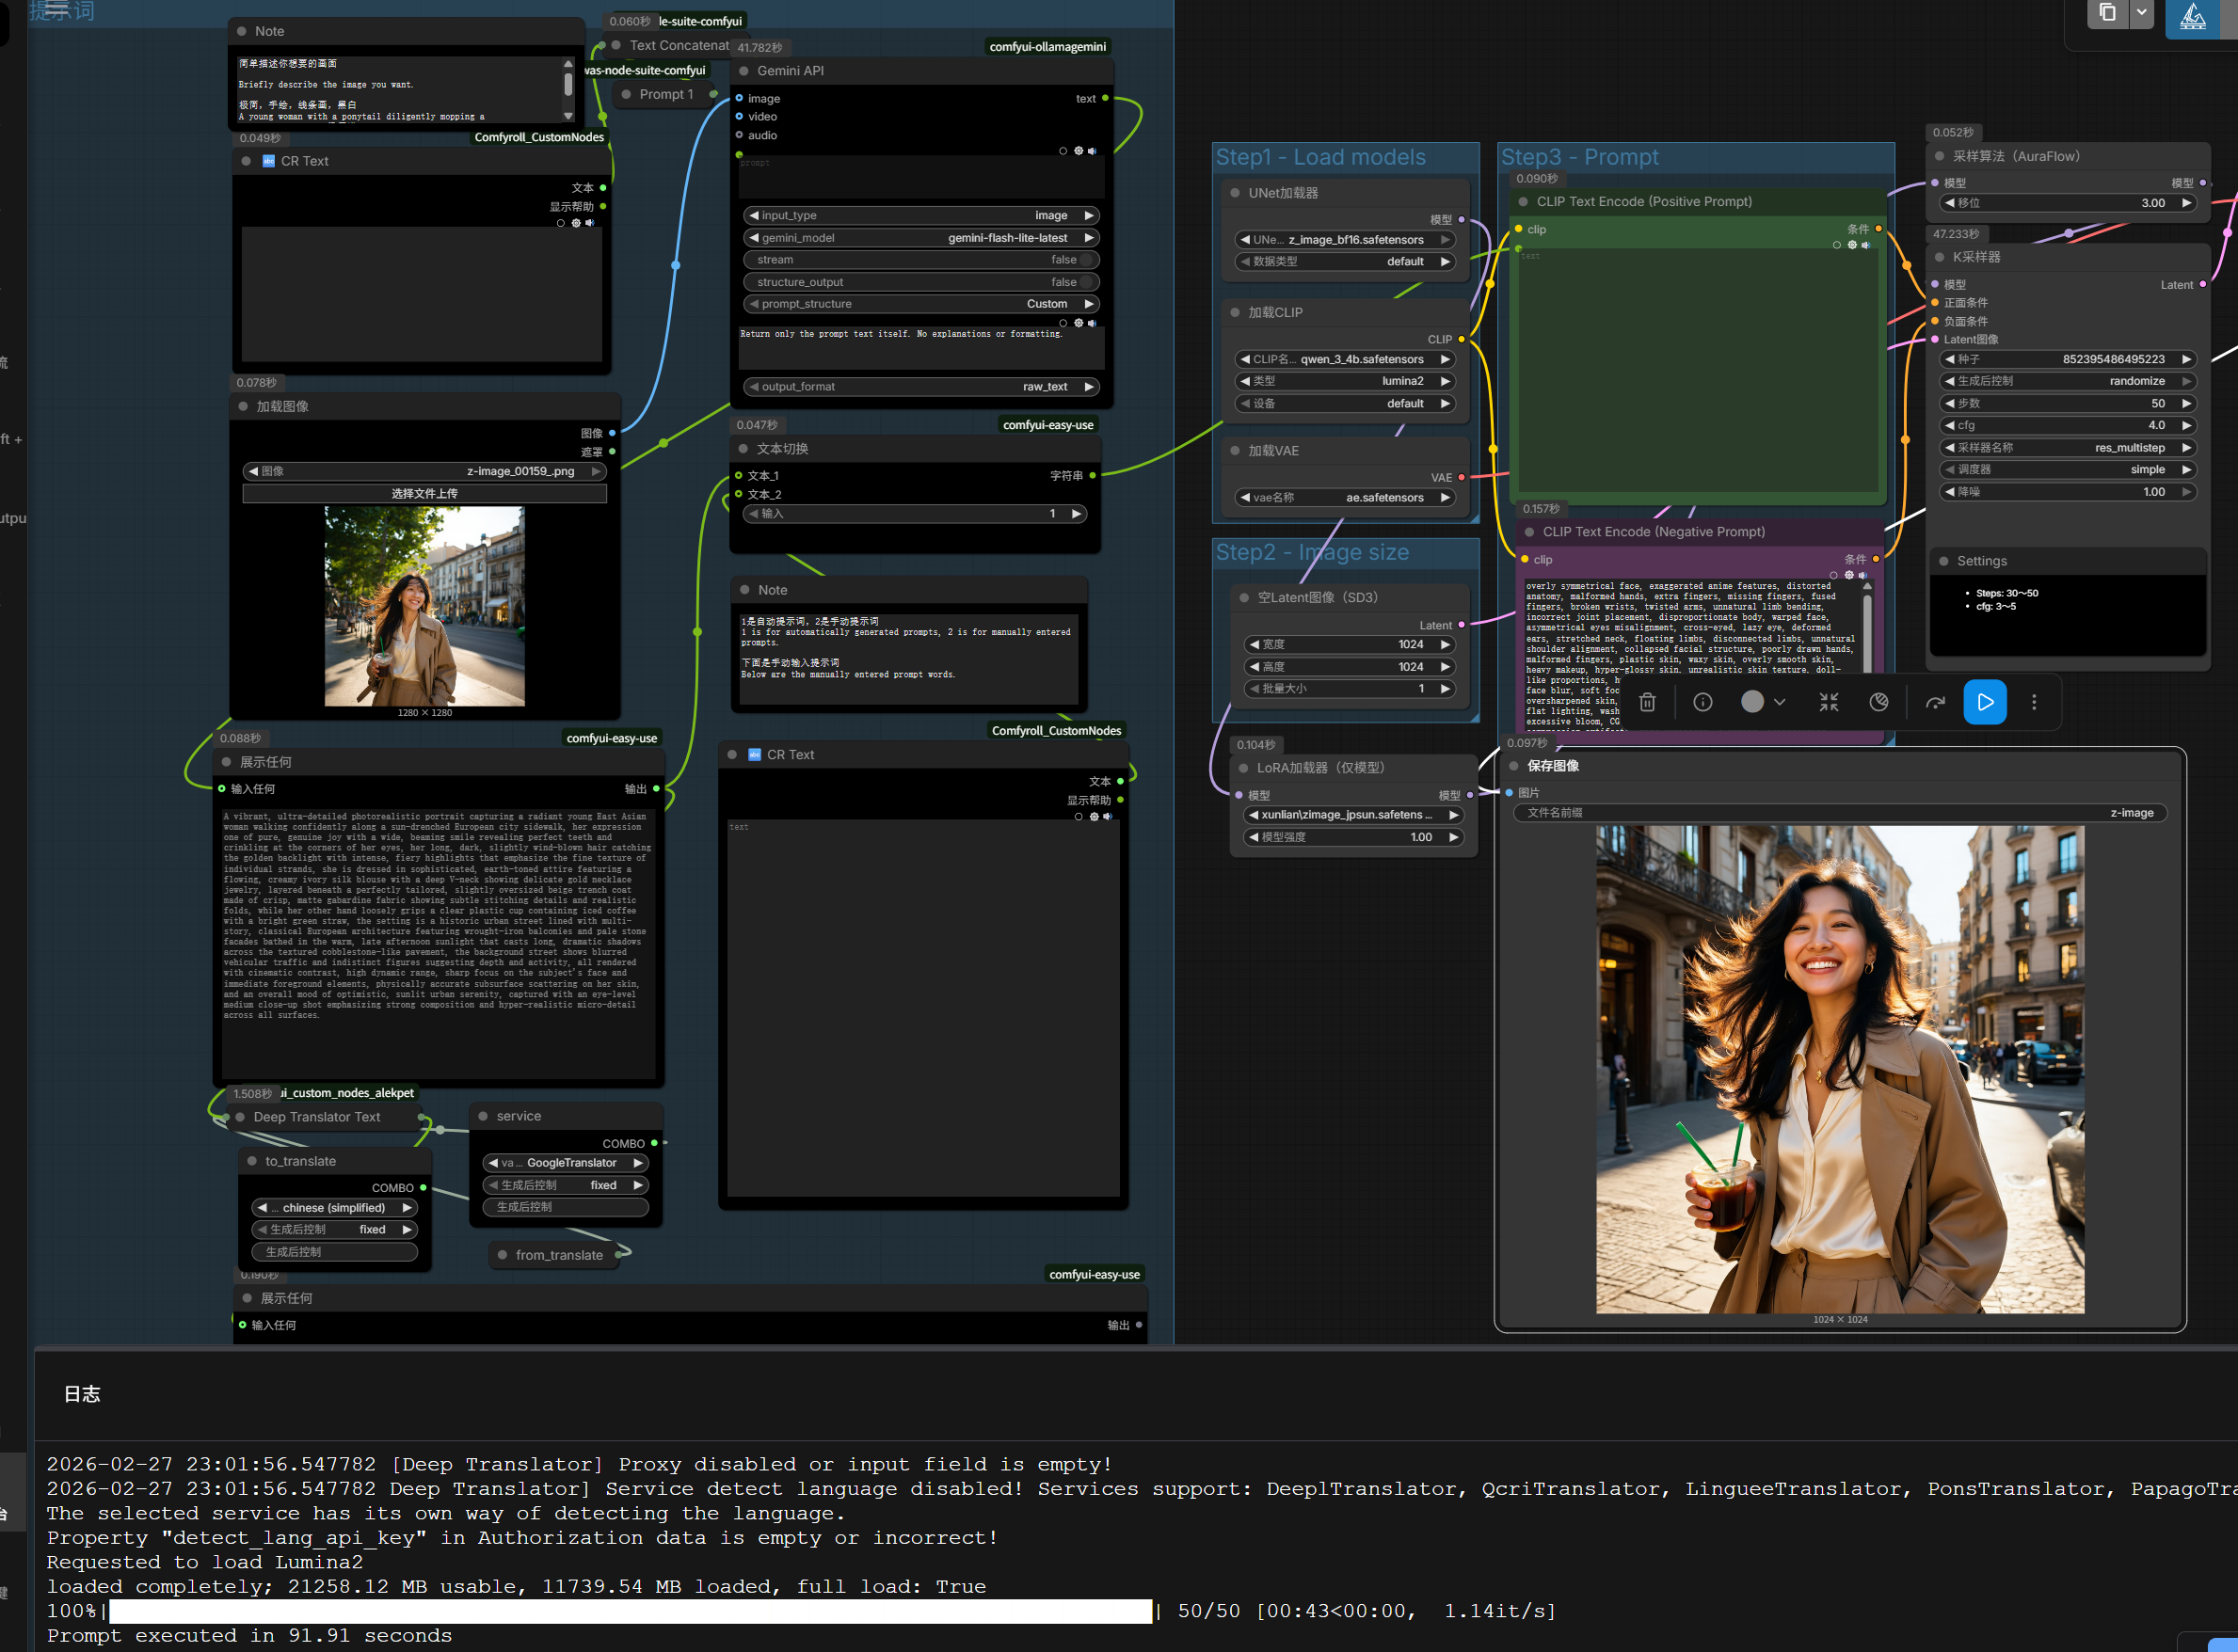Click the curved-arrow icon beside the play button
The width and height of the screenshot is (2238, 1652).
1935,702
